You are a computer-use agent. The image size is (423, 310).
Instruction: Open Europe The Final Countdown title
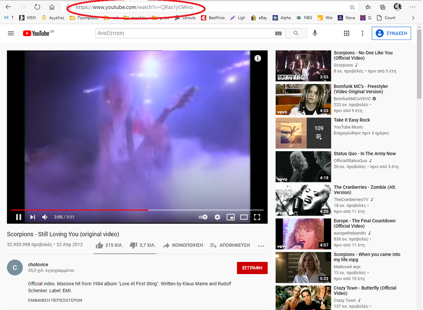pos(365,223)
